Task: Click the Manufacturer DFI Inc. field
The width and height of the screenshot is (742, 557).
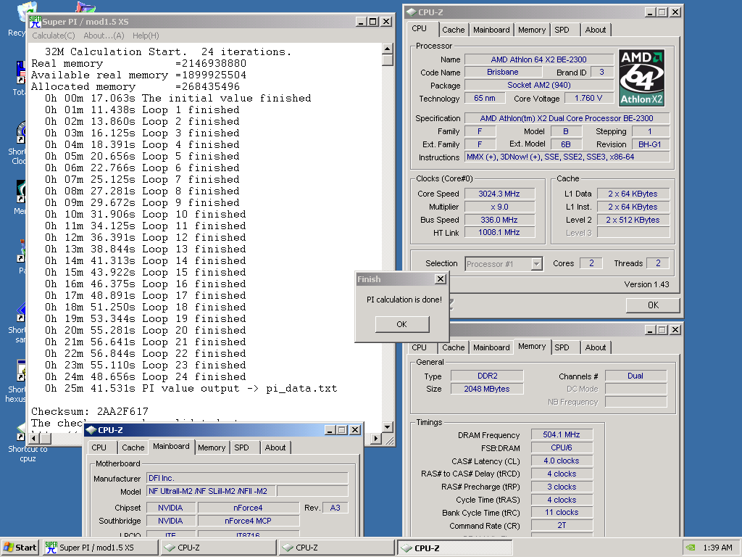Action: click(247, 479)
